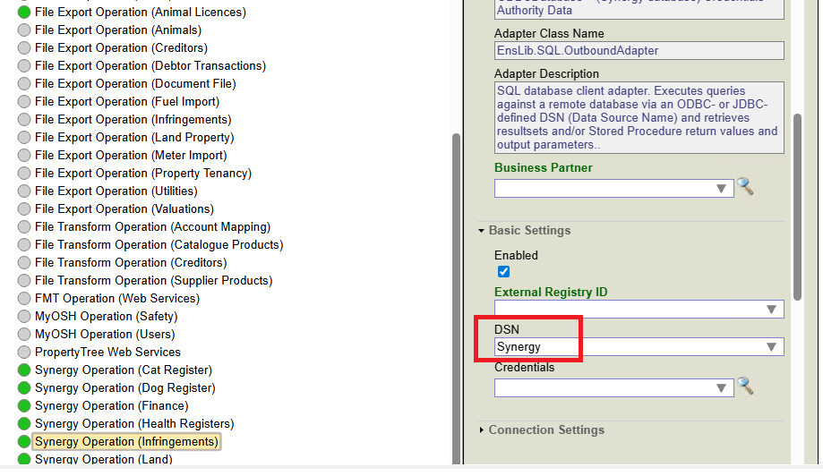Select File Transform Operation (Catalogue Products)
This screenshot has width=823, height=476.
point(159,245)
